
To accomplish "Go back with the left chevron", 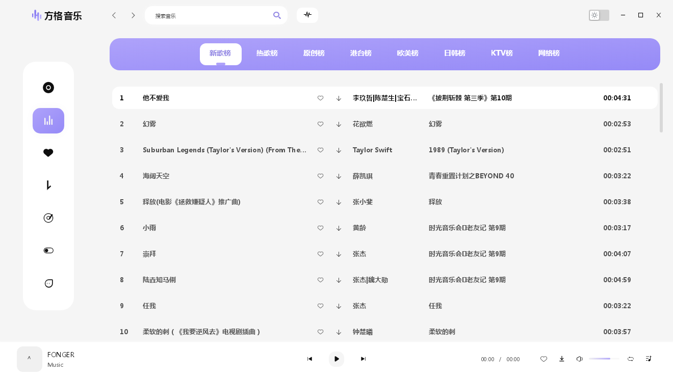I will (114, 15).
